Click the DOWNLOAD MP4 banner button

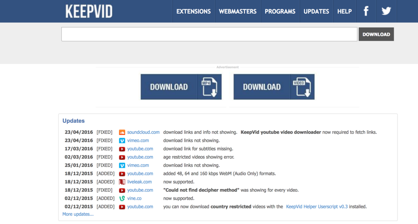point(181,87)
